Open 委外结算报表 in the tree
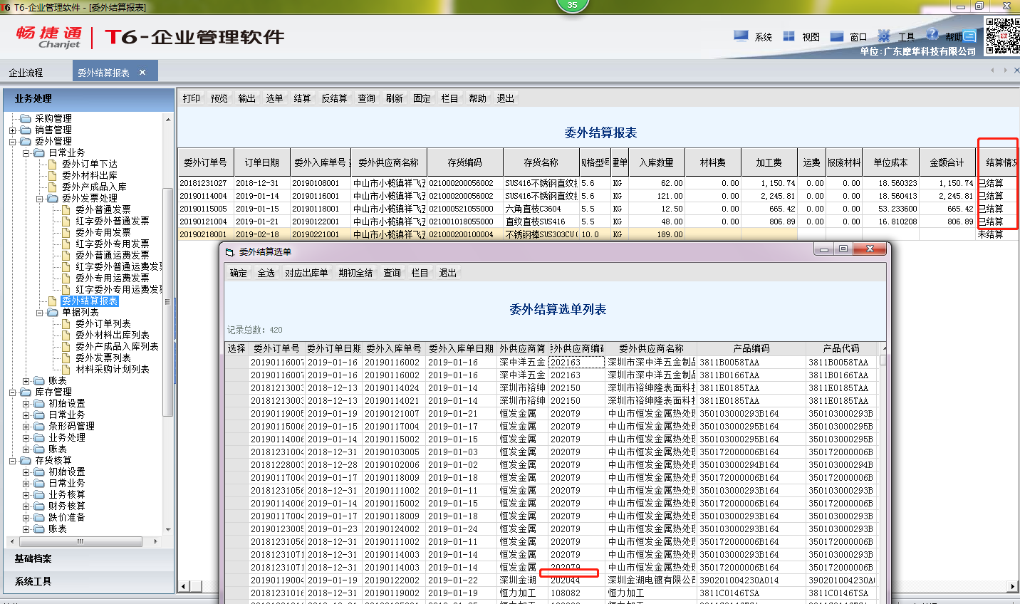Screen dimensions: 1020x604 pyautogui.click(x=90, y=301)
